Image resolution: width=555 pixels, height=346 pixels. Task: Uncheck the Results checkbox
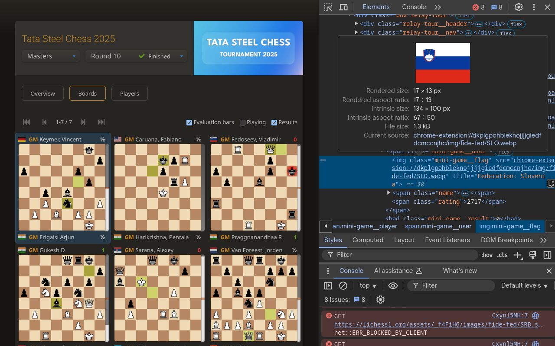(274, 122)
